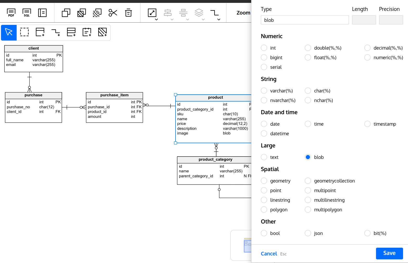Select the add column rows tool

[71, 32]
